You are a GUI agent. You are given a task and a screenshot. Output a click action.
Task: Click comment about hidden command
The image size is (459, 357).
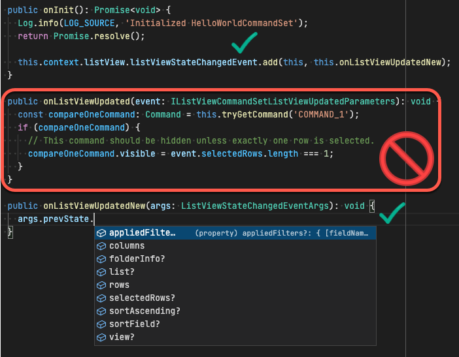[201, 140]
